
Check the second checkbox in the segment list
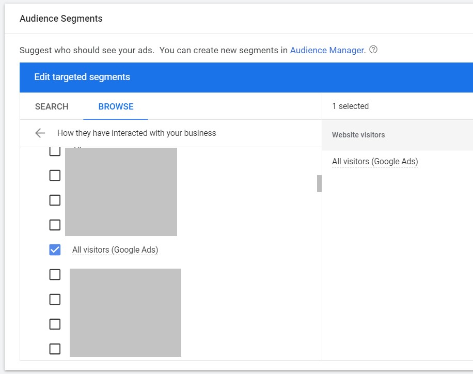(x=54, y=175)
